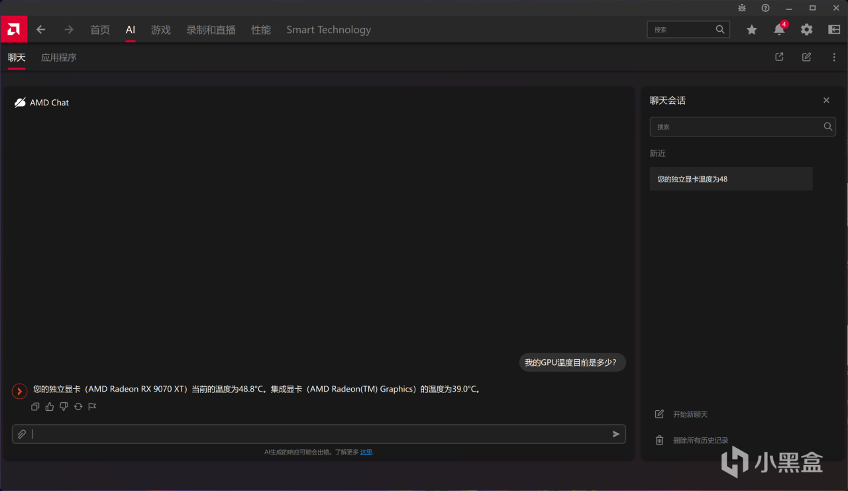Send the message with the arrow icon

pyautogui.click(x=616, y=434)
